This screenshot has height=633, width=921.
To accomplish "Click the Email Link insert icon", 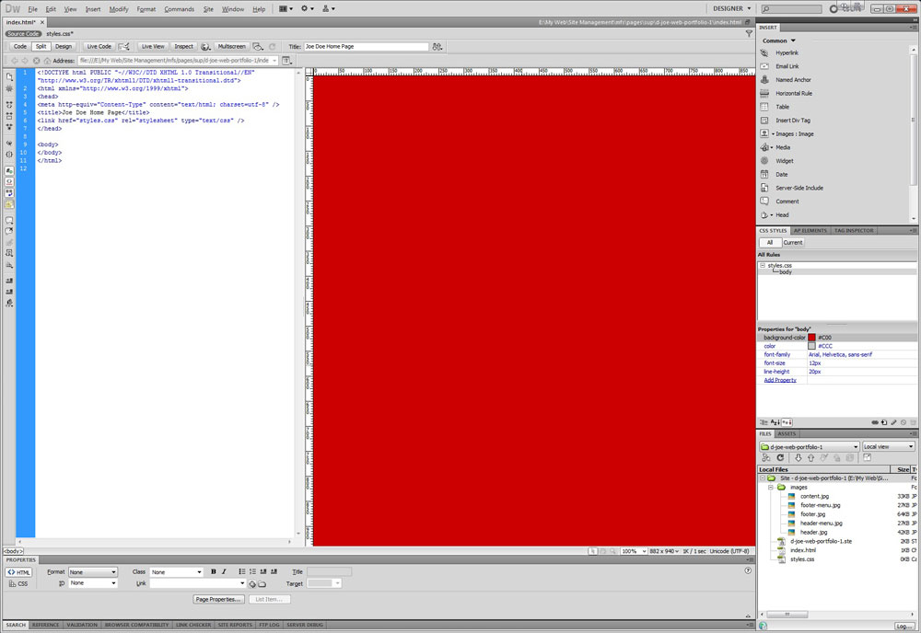I will (764, 66).
